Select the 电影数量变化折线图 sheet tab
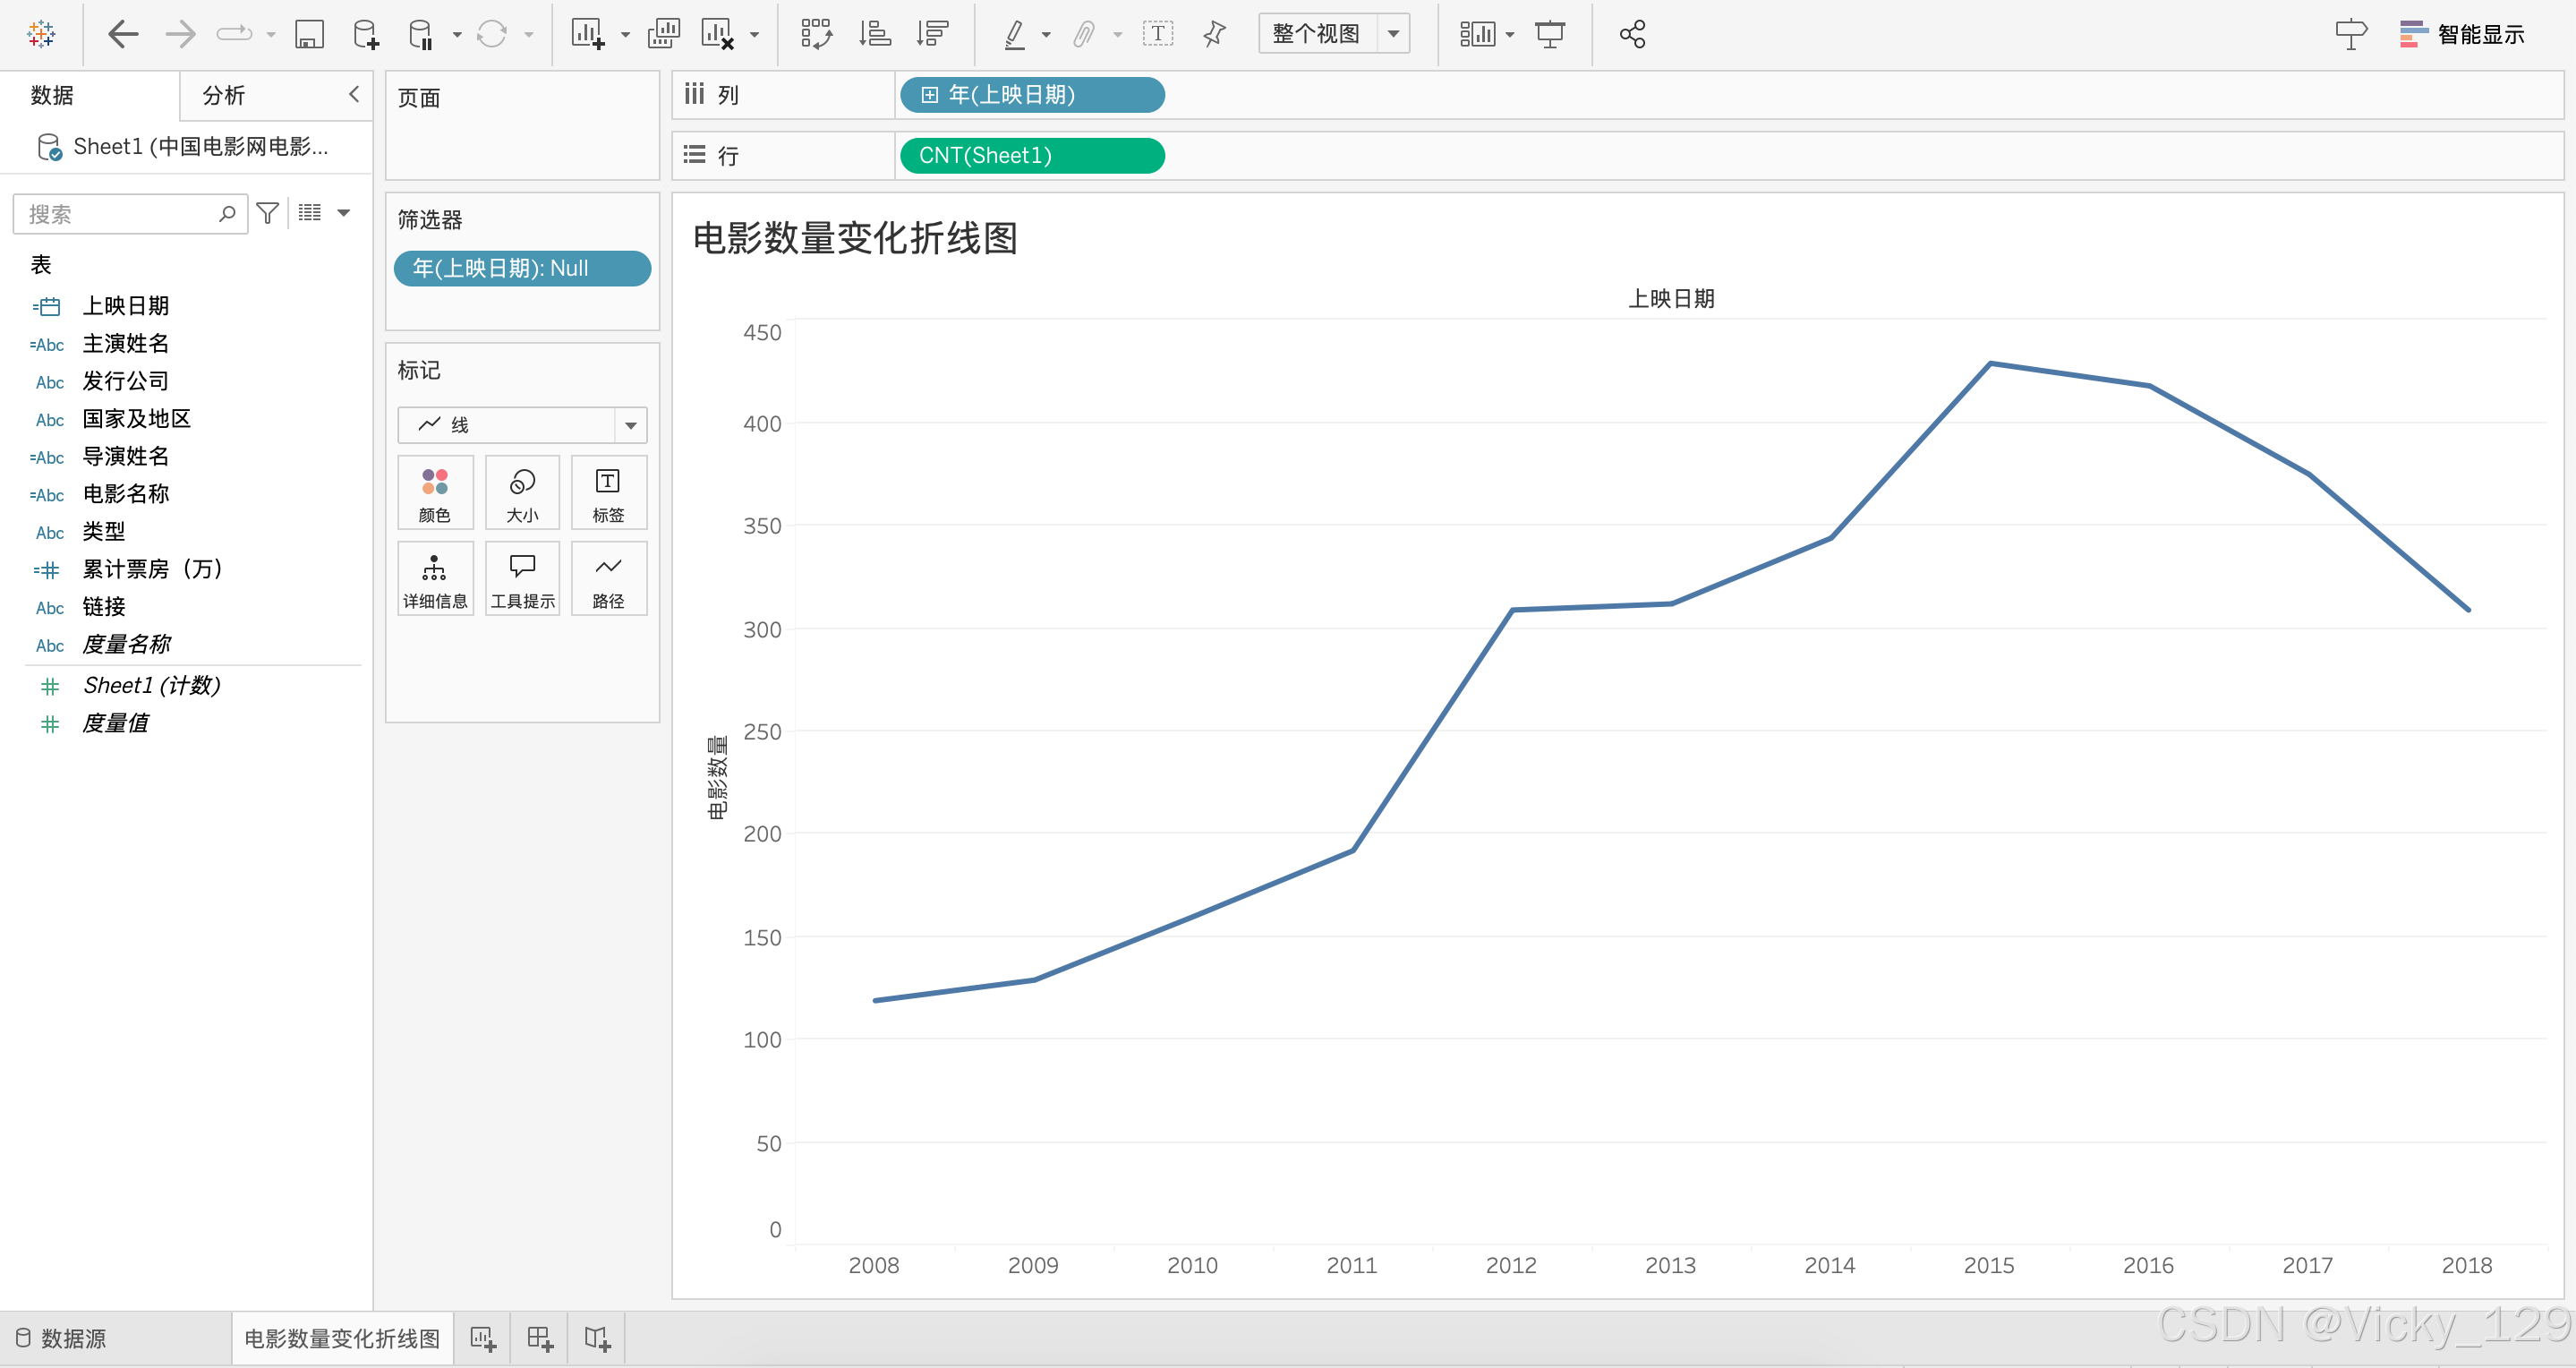The height and width of the screenshot is (1368, 2576). click(x=342, y=1339)
